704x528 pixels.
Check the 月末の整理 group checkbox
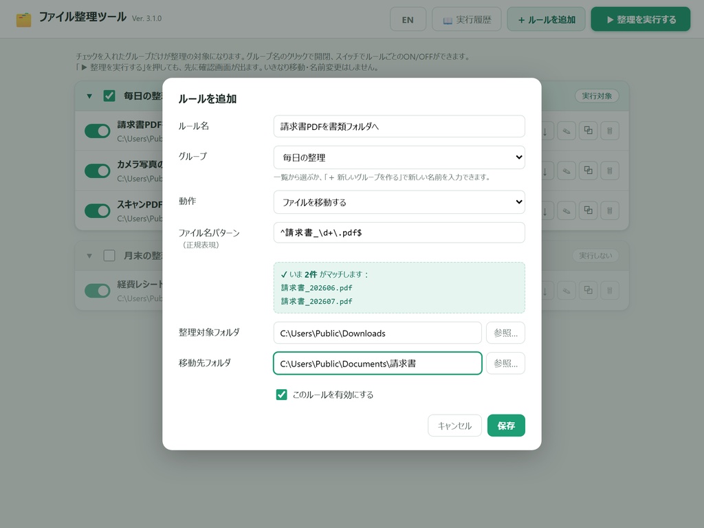pos(109,256)
